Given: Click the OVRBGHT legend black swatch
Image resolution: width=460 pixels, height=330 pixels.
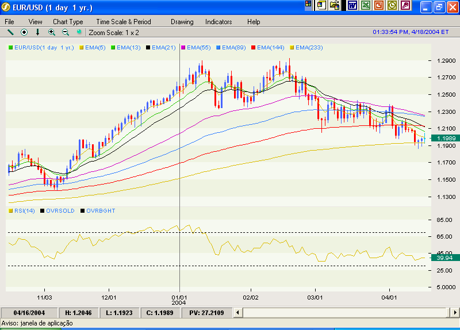Looking at the screenshot, I should 82,210.
